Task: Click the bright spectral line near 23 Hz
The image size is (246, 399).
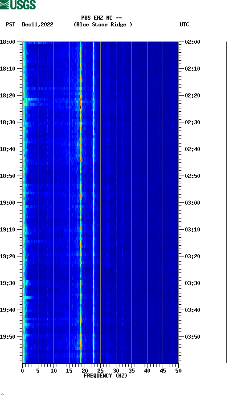Action: click(94, 202)
